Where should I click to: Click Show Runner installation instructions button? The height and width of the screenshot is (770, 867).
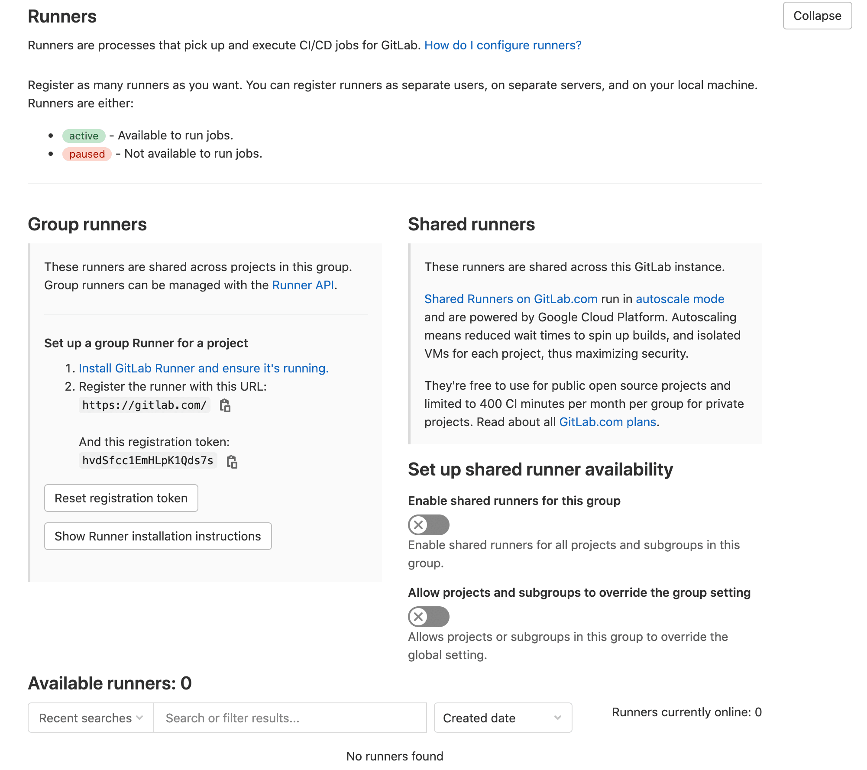(158, 535)
